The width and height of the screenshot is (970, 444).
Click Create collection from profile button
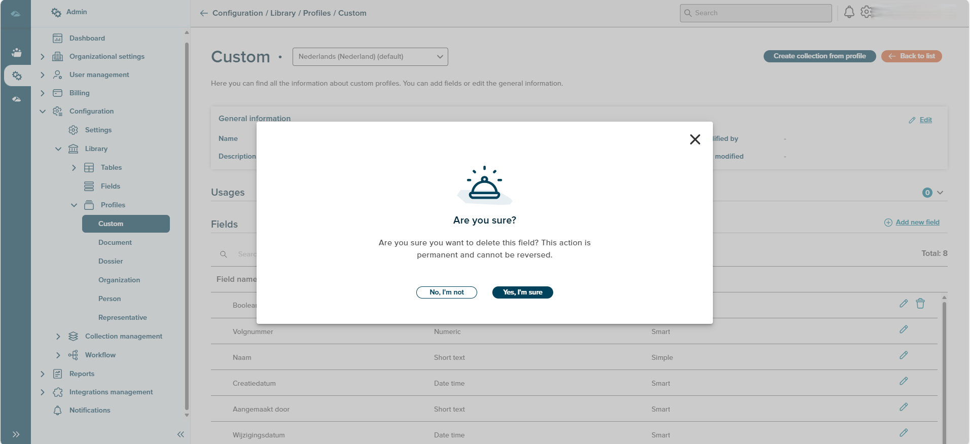[x=819, y=56]
